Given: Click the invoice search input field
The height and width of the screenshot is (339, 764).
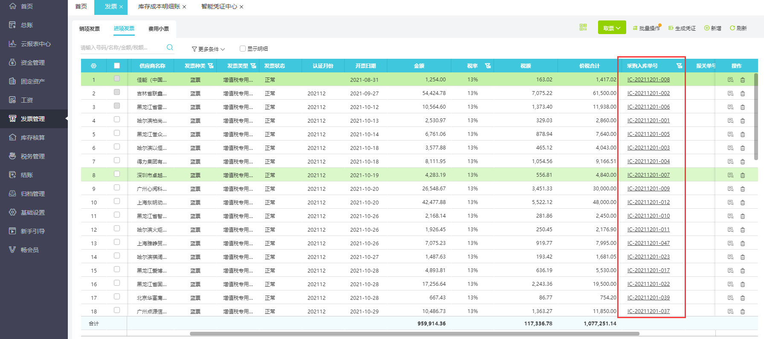Looking at the screenshot, I should [x=122, y=48].
